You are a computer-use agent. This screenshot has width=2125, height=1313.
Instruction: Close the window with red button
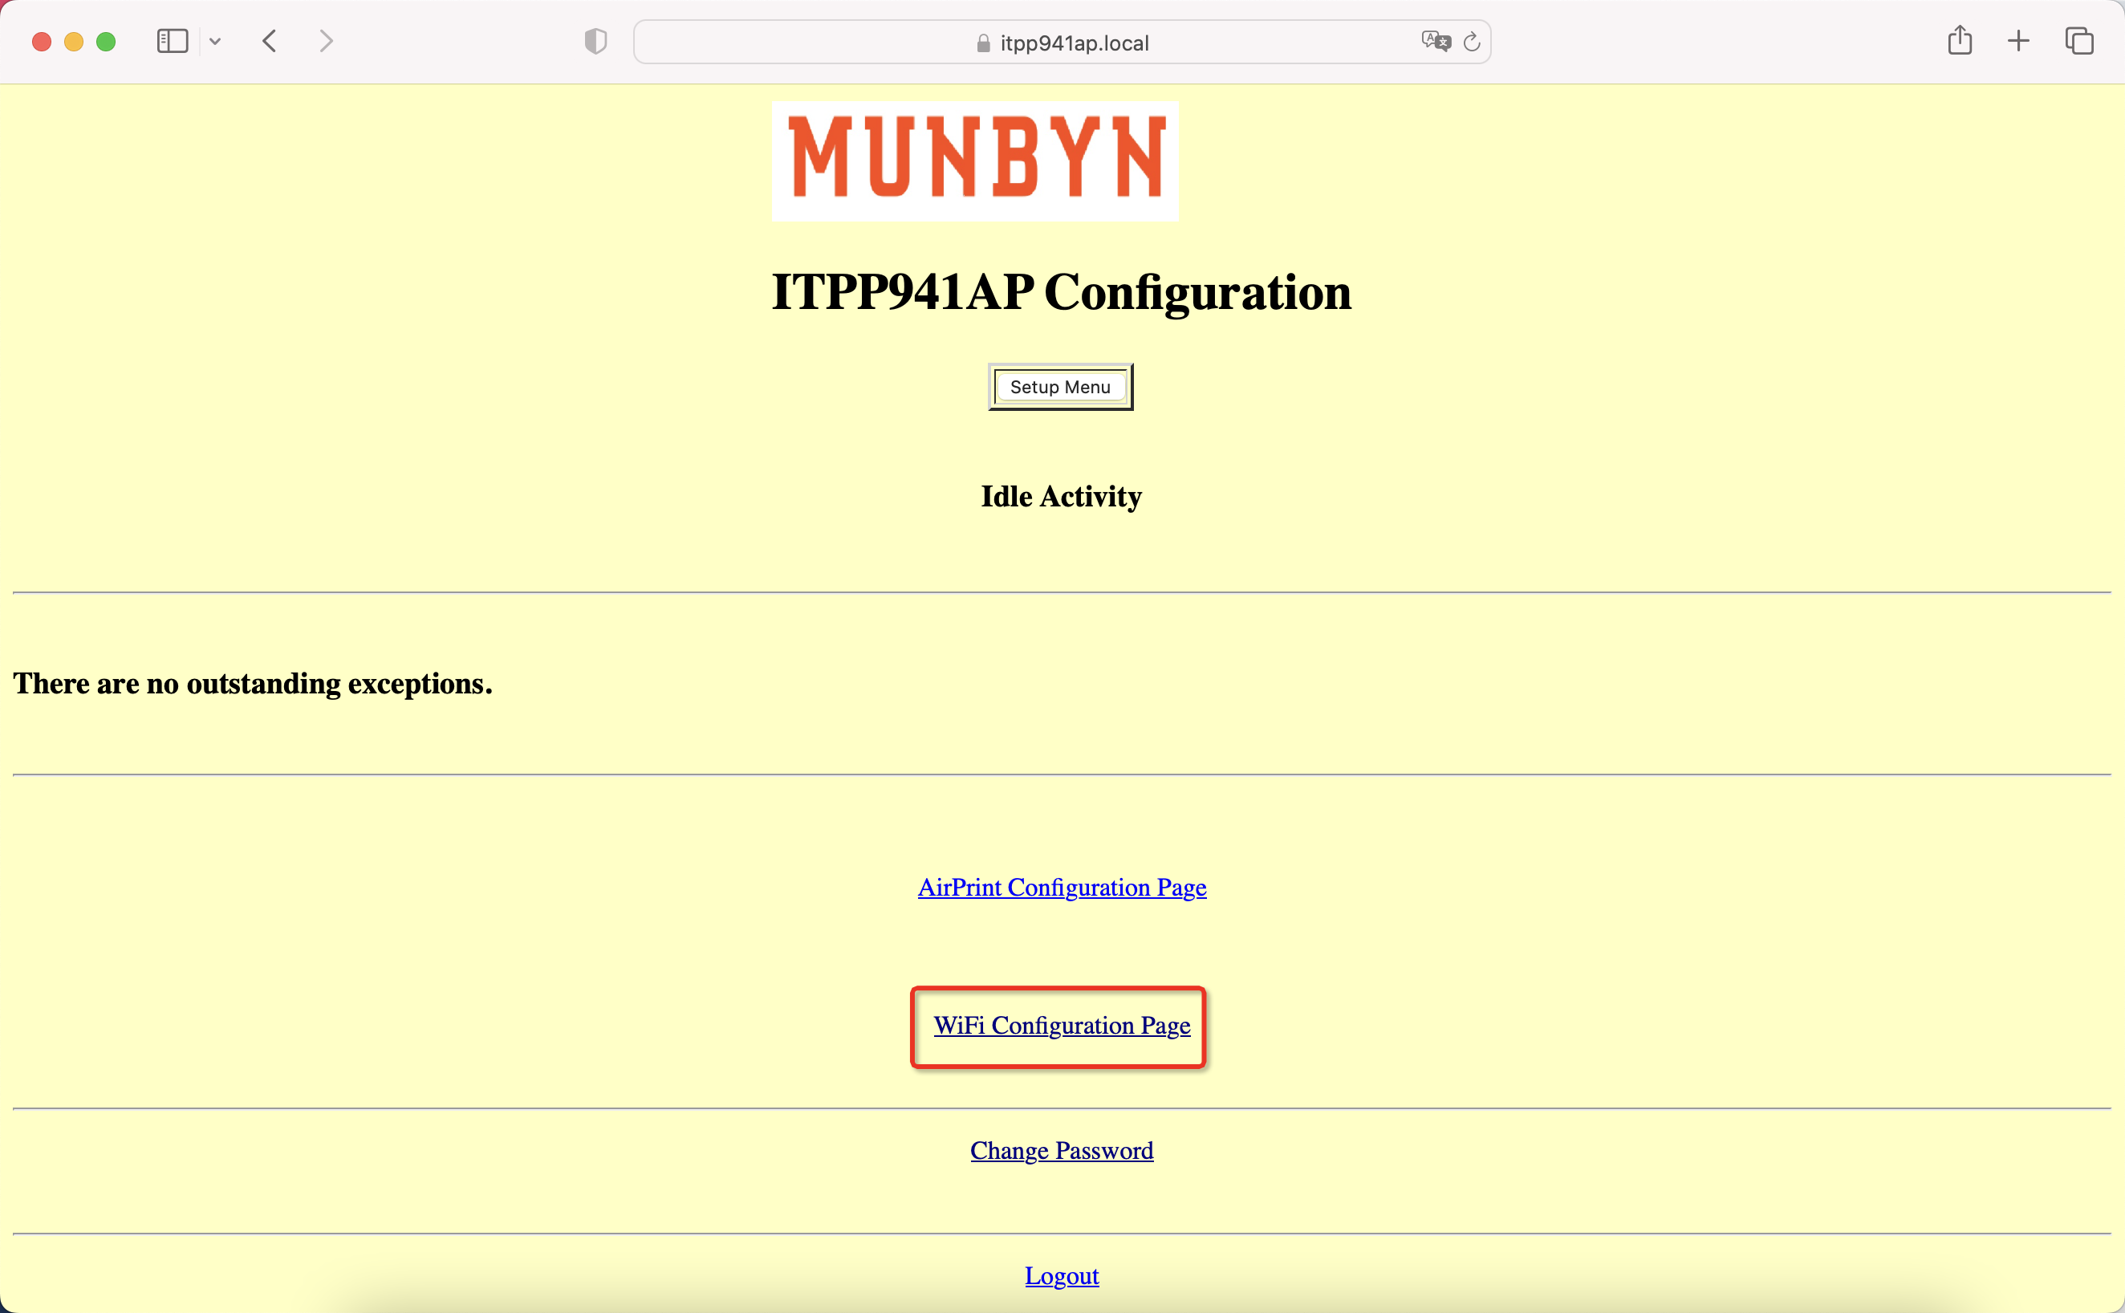click(42, 42)
